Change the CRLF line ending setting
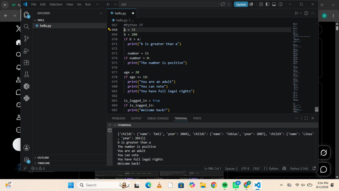Viewport: 339px width, 191px height. (x=256, y=168)
